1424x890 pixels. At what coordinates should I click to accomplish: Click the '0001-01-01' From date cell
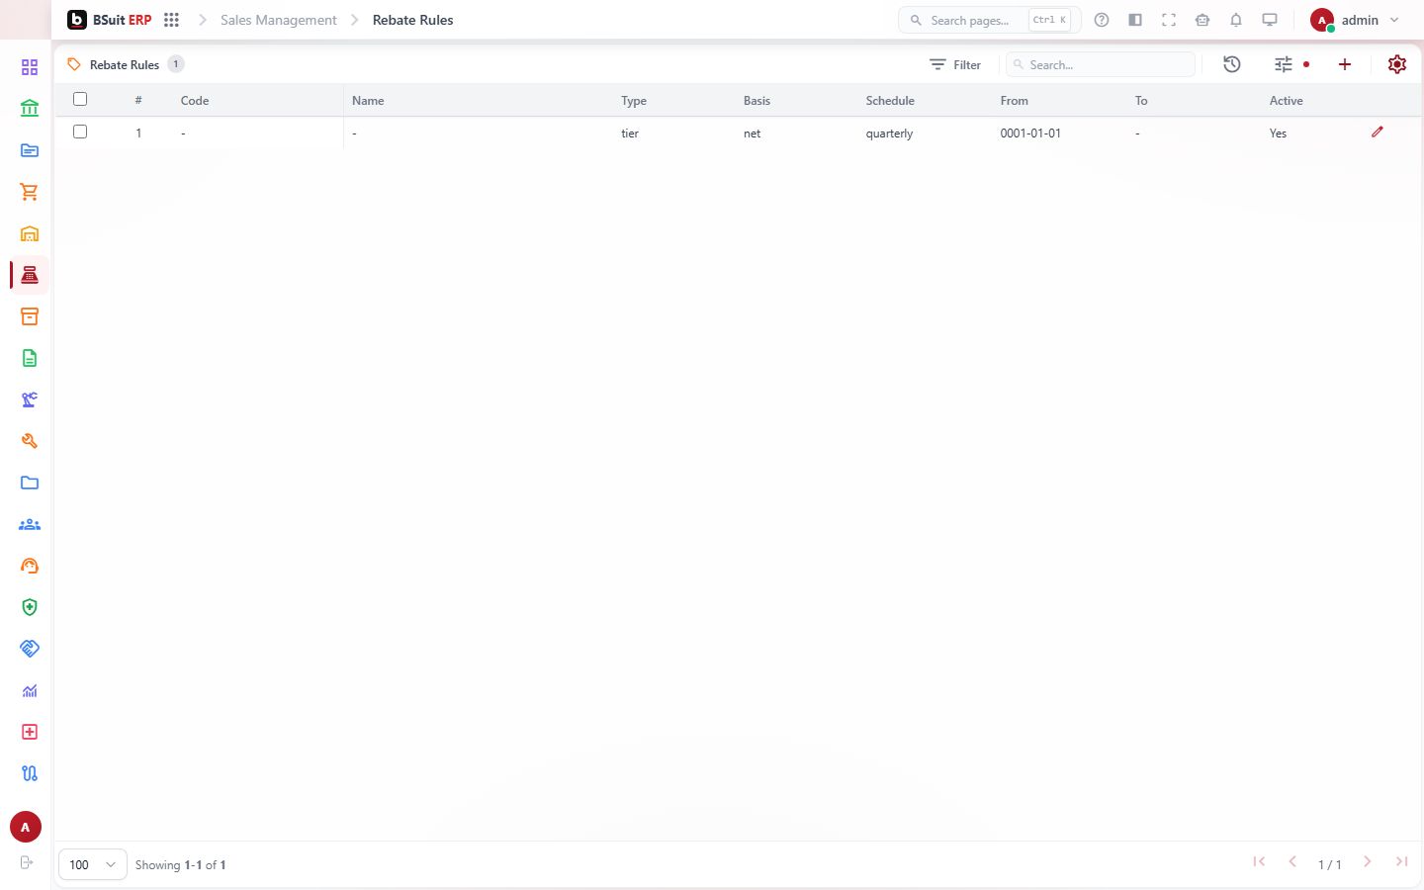pos(1030,133)
